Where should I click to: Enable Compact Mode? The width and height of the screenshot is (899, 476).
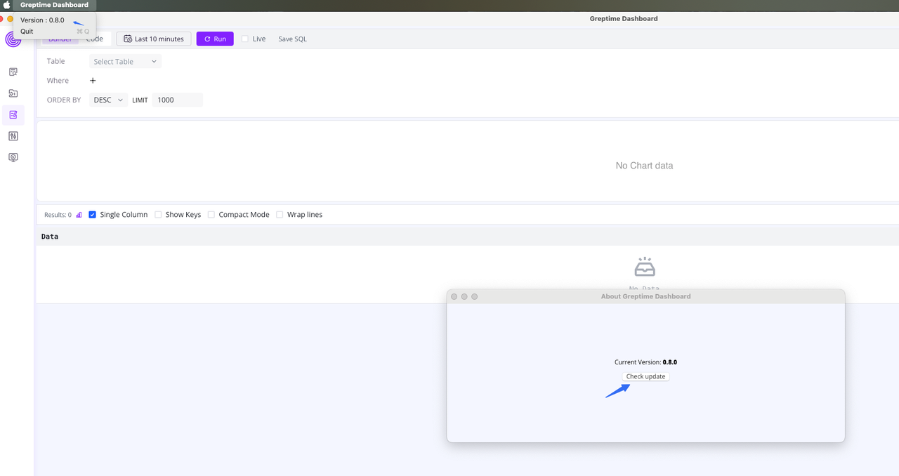tap(211, 214)
